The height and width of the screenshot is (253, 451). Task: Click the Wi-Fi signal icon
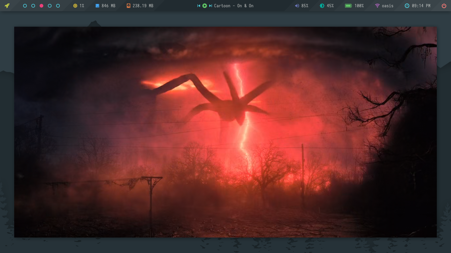point(377,6)
